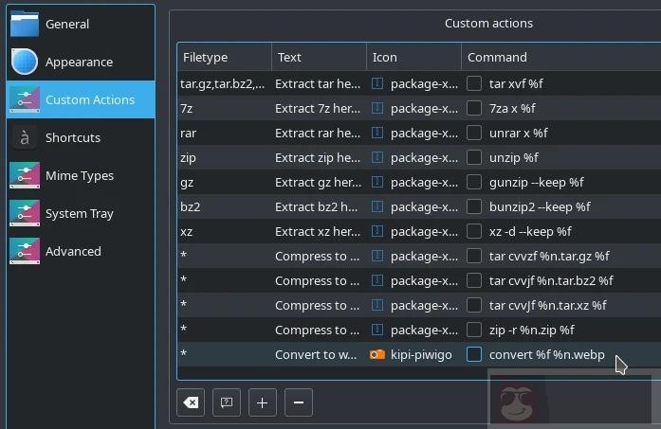661x429 pixels.
Task: Select the Custom Actions page
Action: [81, 99]
